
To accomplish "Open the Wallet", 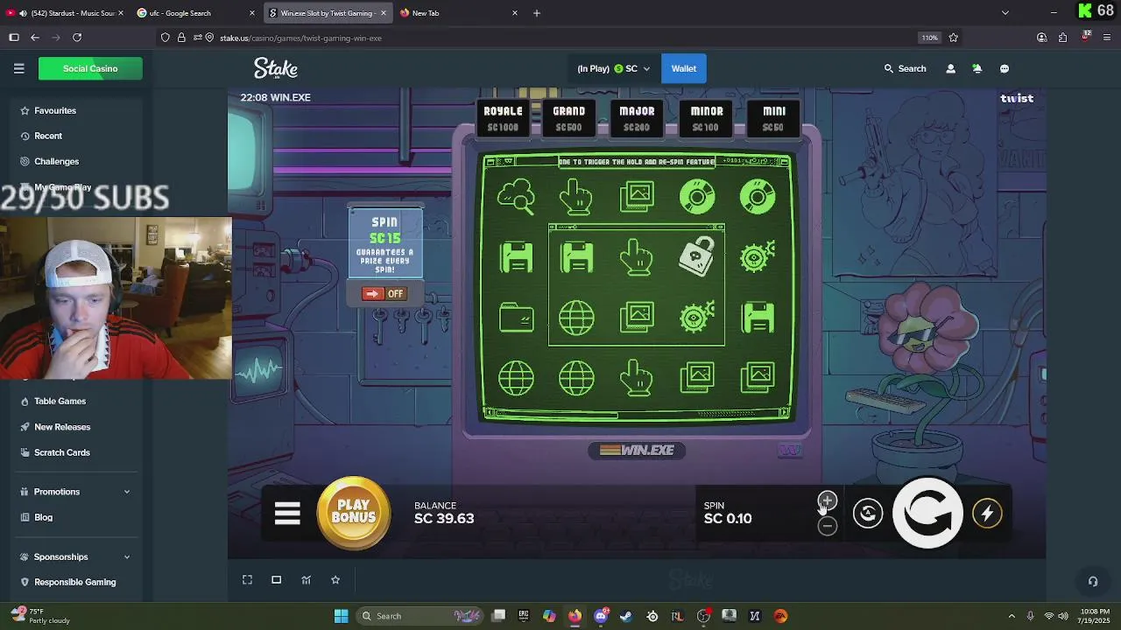I will 684,68.
